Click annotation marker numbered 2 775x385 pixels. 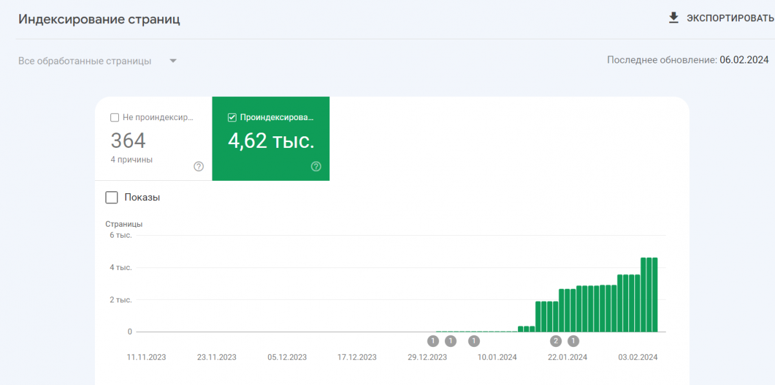(x=555, y=341)
